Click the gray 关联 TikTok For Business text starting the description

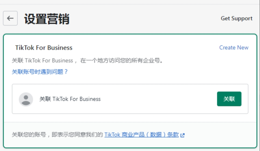coord(43,61)
